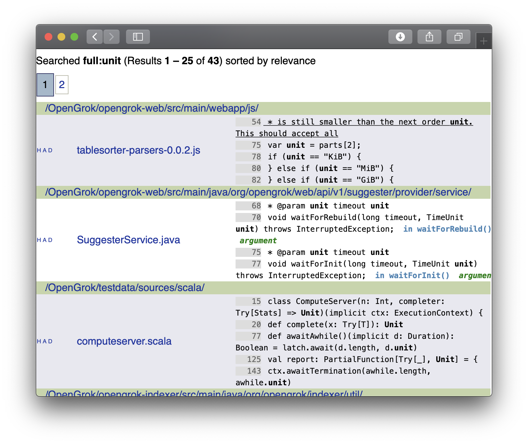Screen dimensions: 528x444
Task: Click the browser back arrow button
Action: (95, 37)
